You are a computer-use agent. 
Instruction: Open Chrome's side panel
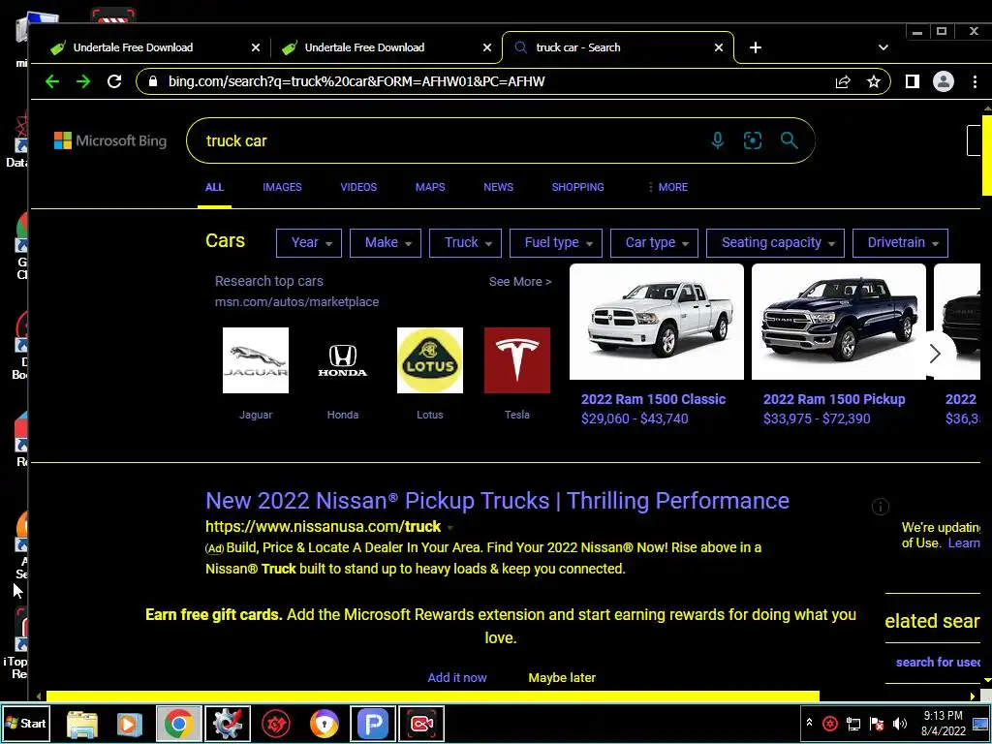pos(912,81)
